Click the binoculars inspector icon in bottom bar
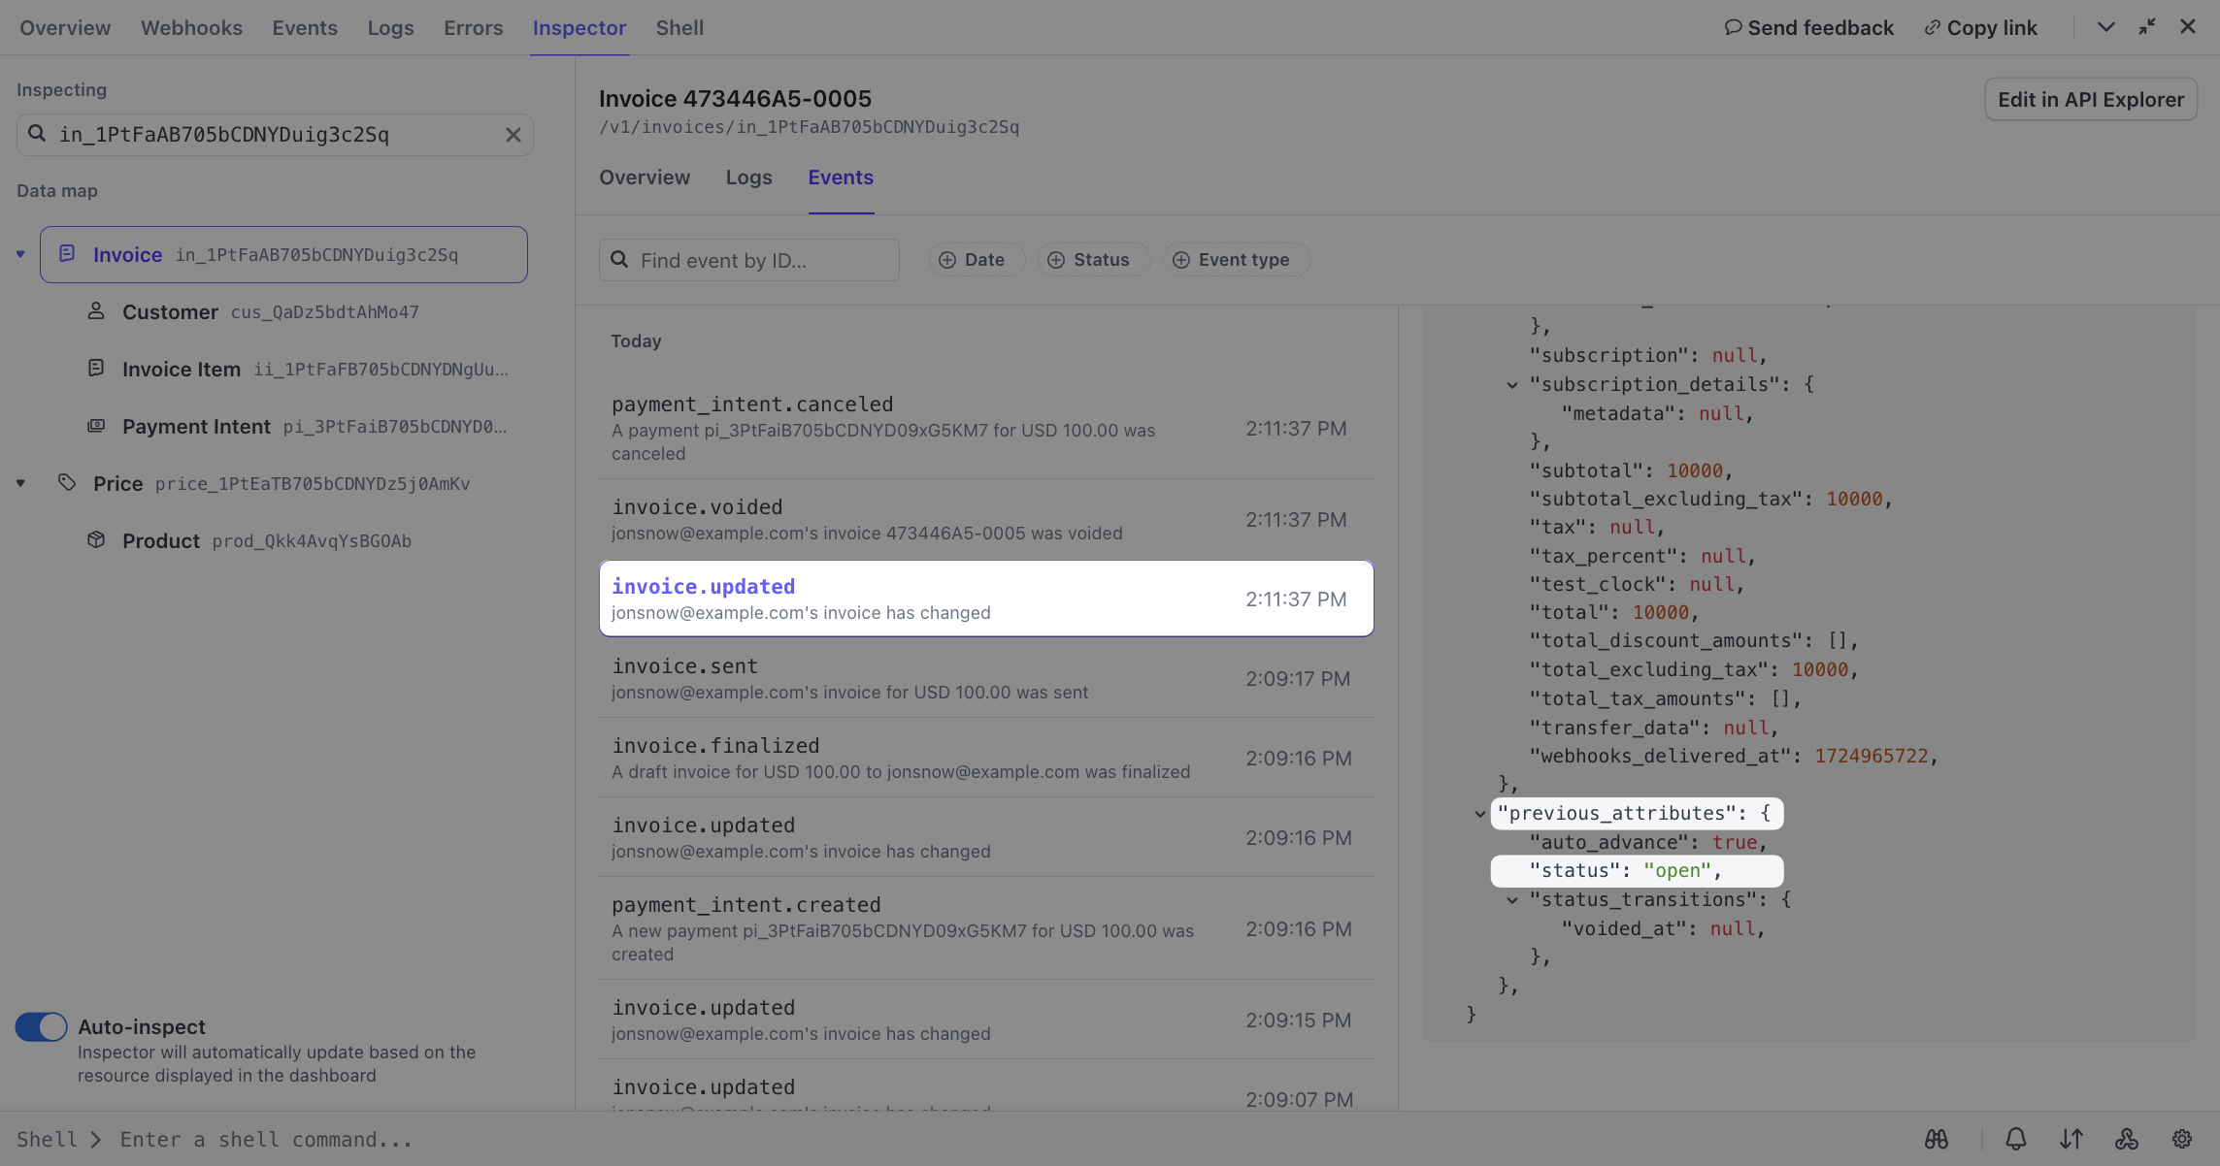 click(x=1937, y=1139)
